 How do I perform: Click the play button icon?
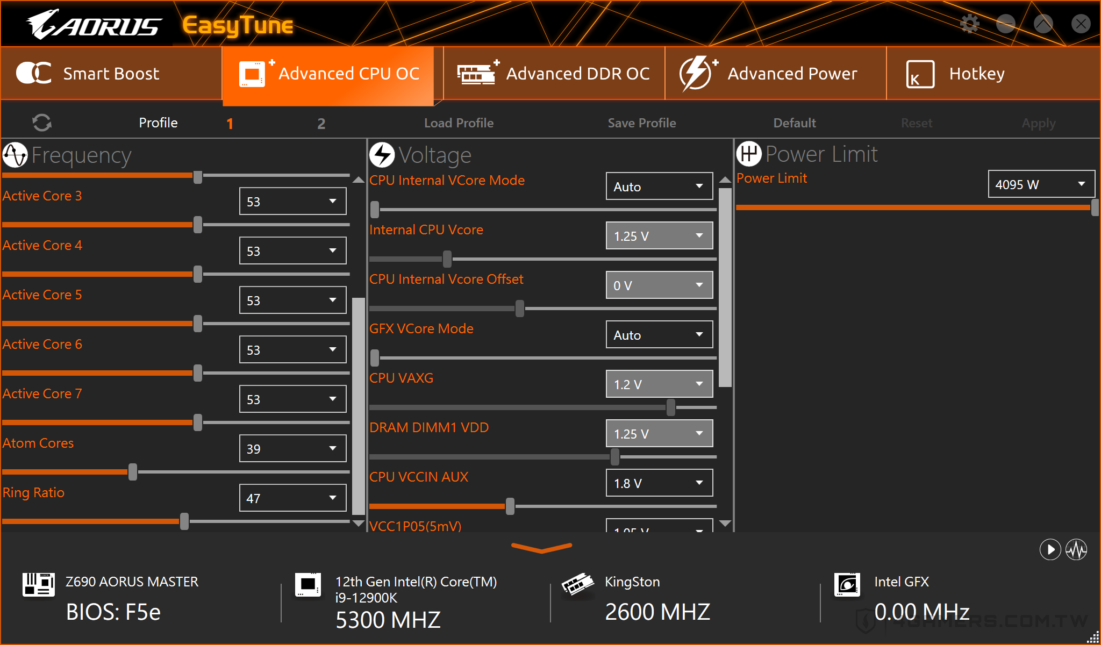tap(1050, 549)
